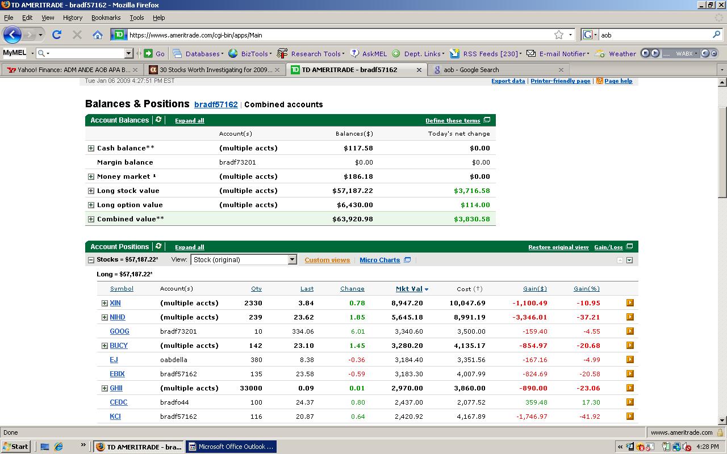
Task: Click the Weather toolbar button
Action: pos(622,53)
